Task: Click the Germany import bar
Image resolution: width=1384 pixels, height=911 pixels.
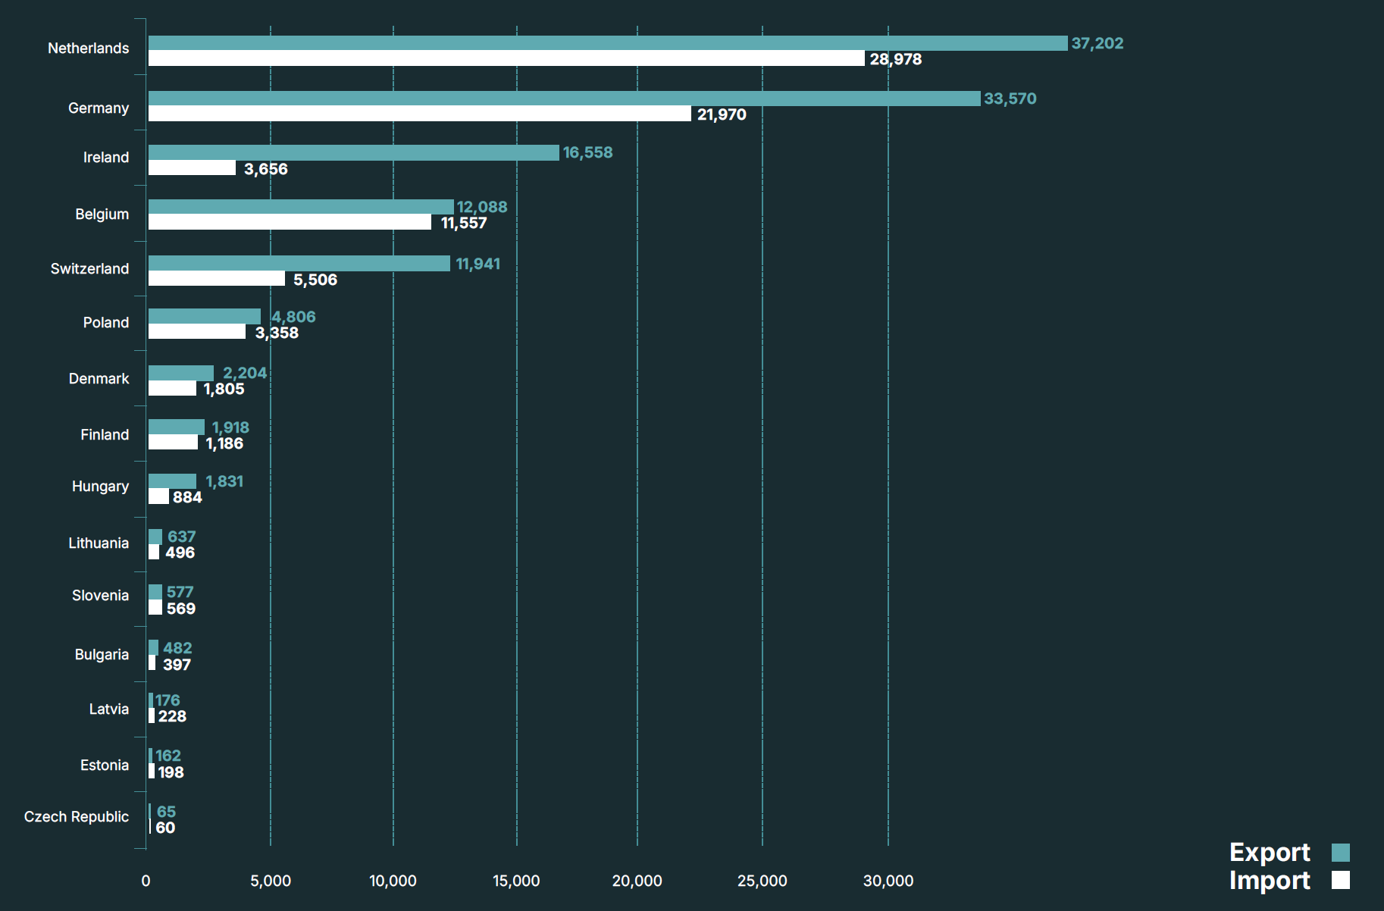Action: (419, 114)
